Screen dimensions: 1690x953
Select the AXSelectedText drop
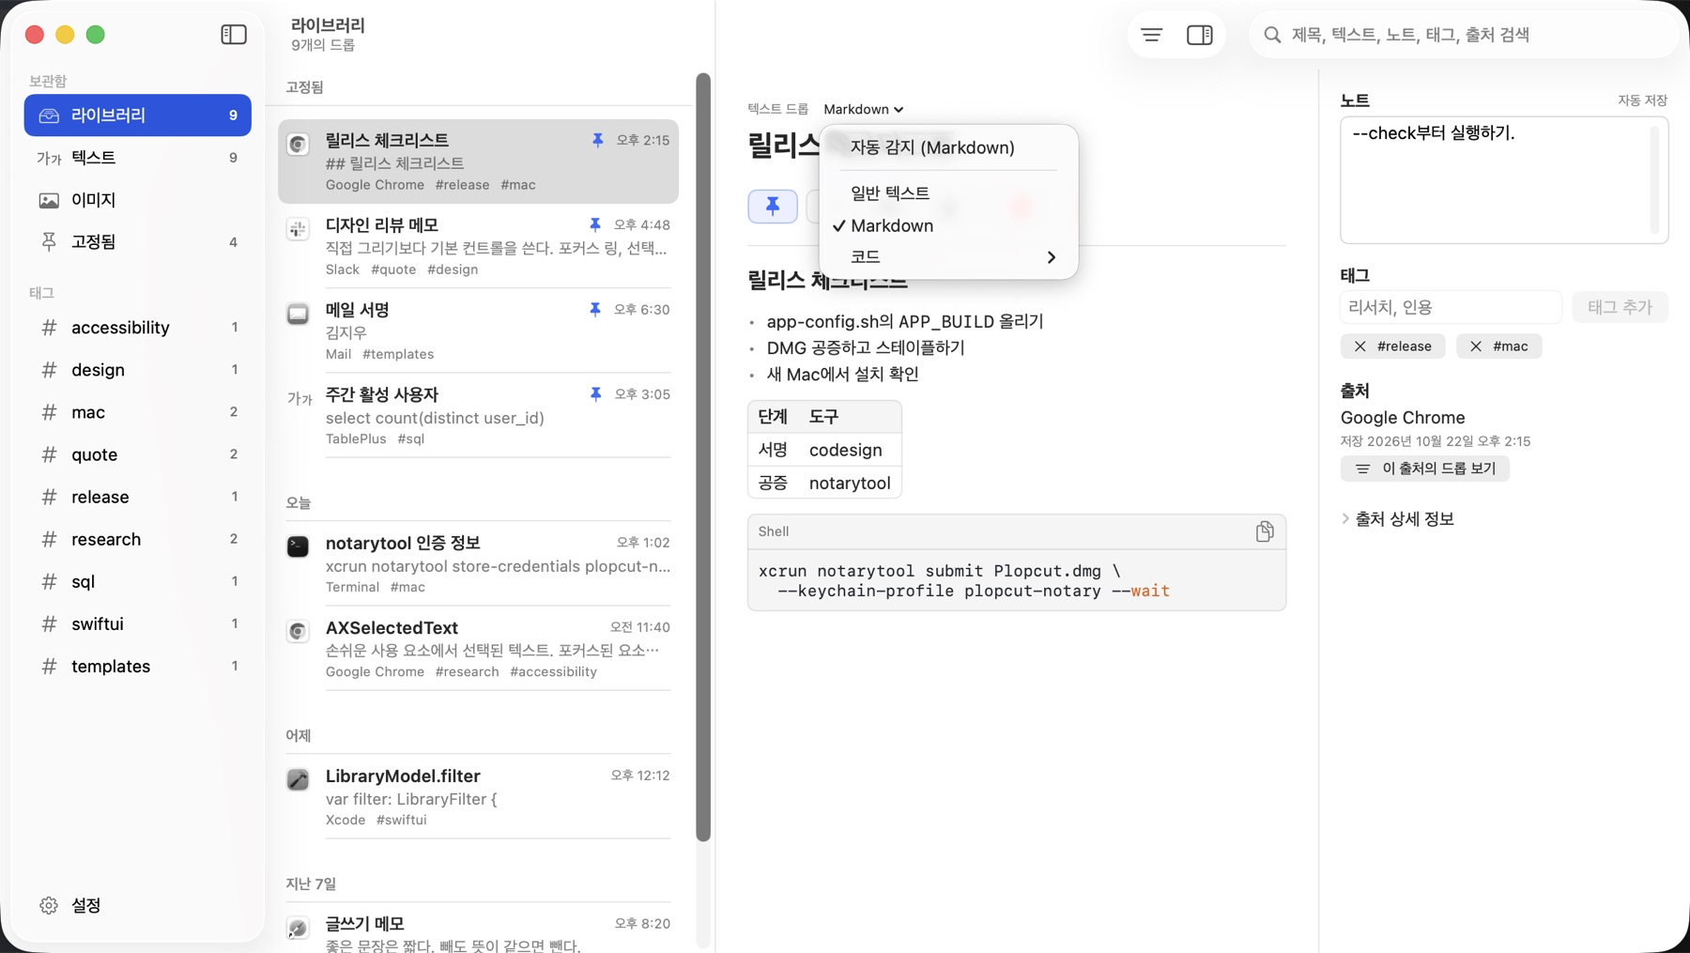pos(479,648)
